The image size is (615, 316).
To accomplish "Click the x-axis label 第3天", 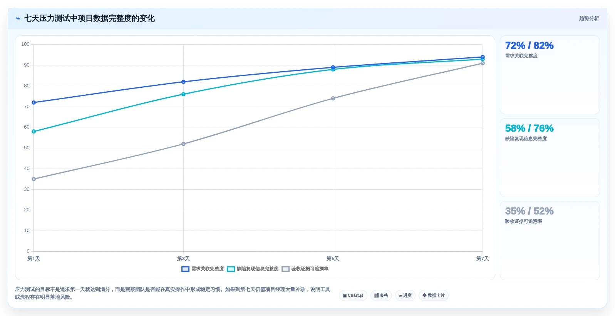I will pyautogui.click(x=183, y=259).
